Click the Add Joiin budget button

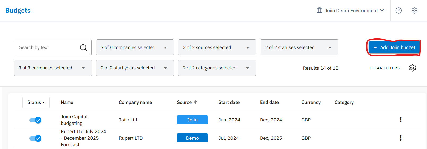click(x=394, y=47)
